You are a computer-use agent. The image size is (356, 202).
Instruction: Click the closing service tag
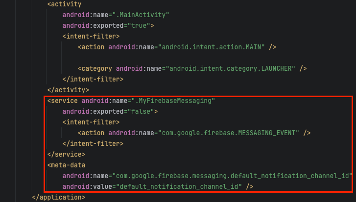(66, 155)
